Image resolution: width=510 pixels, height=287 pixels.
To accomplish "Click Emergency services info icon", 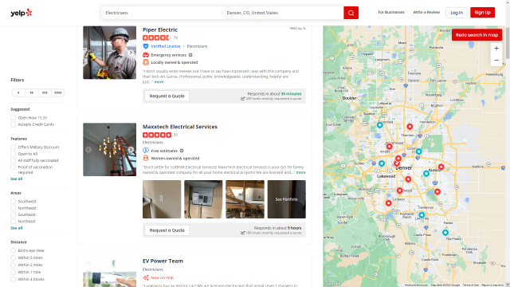I will tap(190, 55).
